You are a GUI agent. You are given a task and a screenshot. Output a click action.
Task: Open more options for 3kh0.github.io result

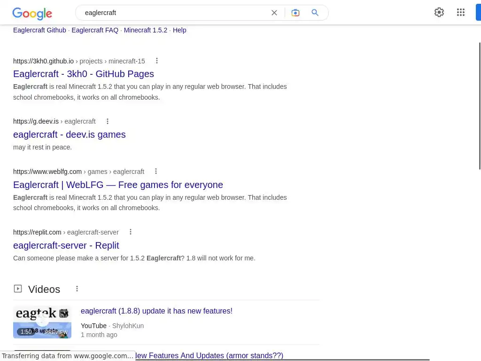(157, 61)
